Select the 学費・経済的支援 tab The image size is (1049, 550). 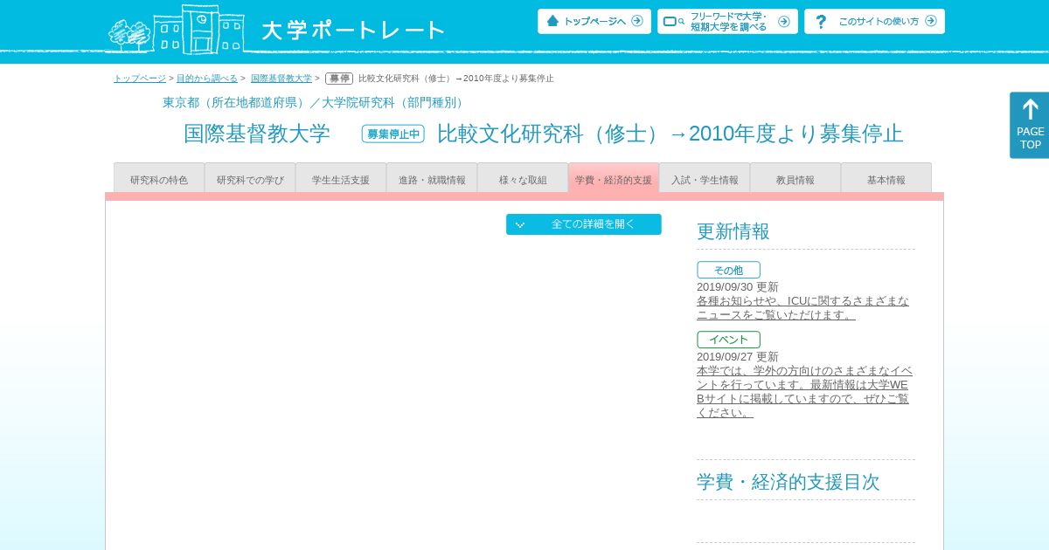[614, 178]
